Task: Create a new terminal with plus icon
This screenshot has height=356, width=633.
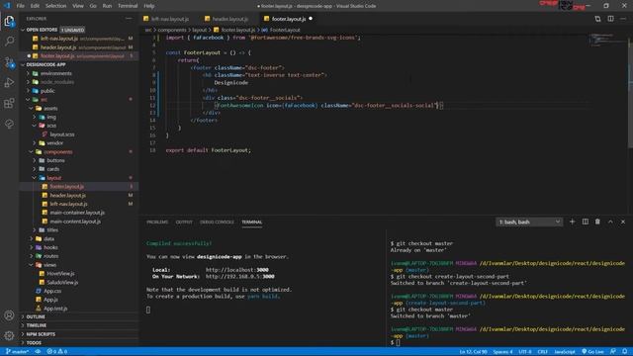Action: [572, 222]
